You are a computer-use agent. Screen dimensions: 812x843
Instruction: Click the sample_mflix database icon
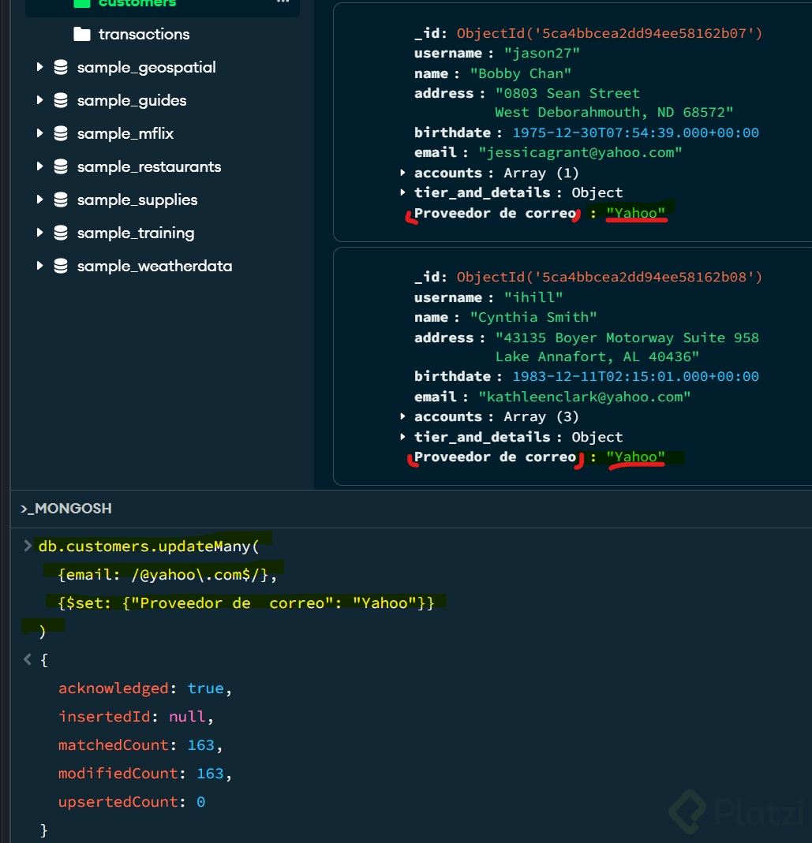[61, 134]
